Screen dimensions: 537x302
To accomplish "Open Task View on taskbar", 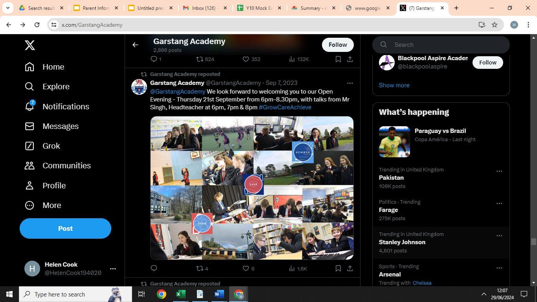I will tap(142, 294).
